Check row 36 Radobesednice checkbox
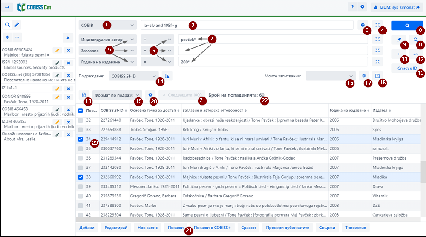Image resolution: width=426 pixels, height=237 pixels. point(81,158)
